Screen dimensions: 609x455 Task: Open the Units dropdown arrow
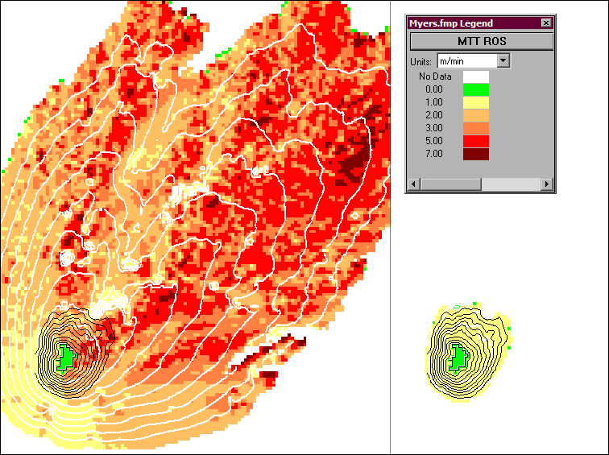(503, 61)
